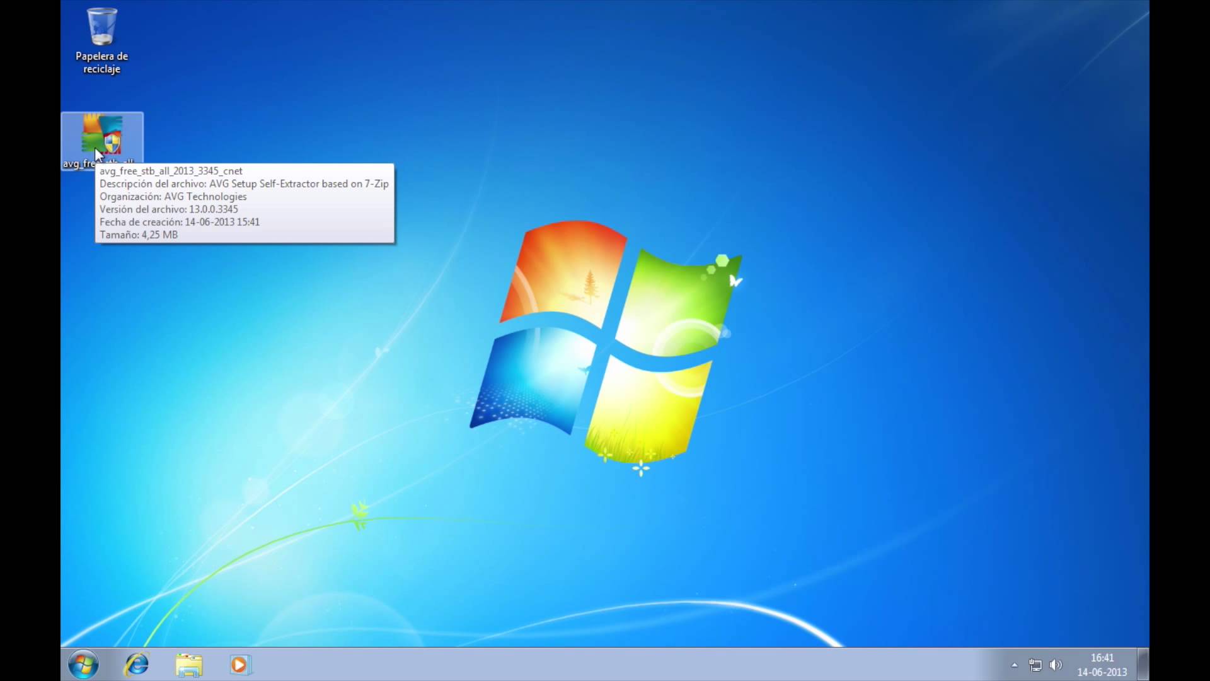Launch Internet Explorer from the taskbar
Viewport: 1210px width, 681px height.
tap(136, 665)
